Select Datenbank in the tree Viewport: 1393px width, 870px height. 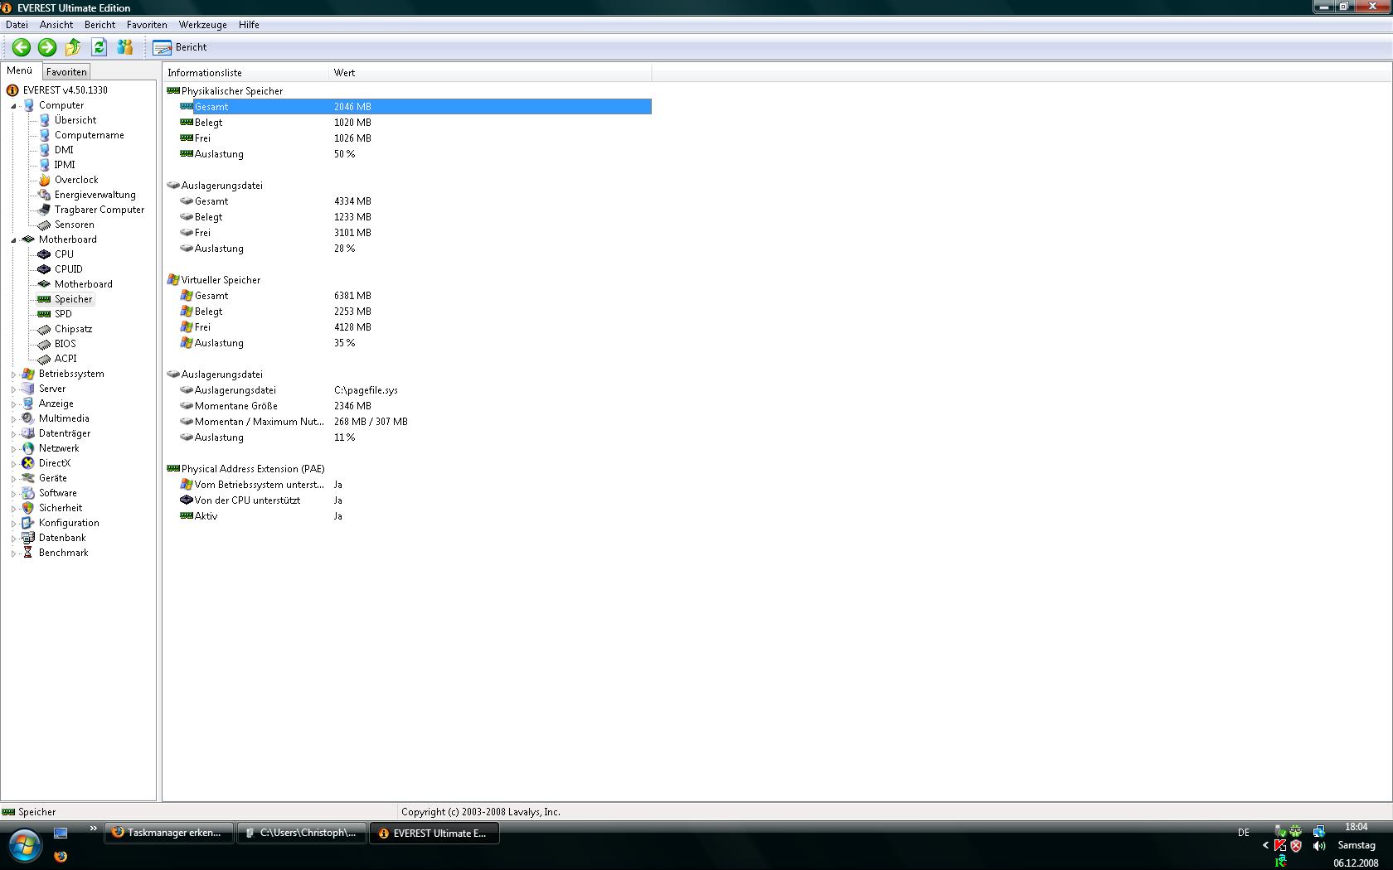[62, 538]
